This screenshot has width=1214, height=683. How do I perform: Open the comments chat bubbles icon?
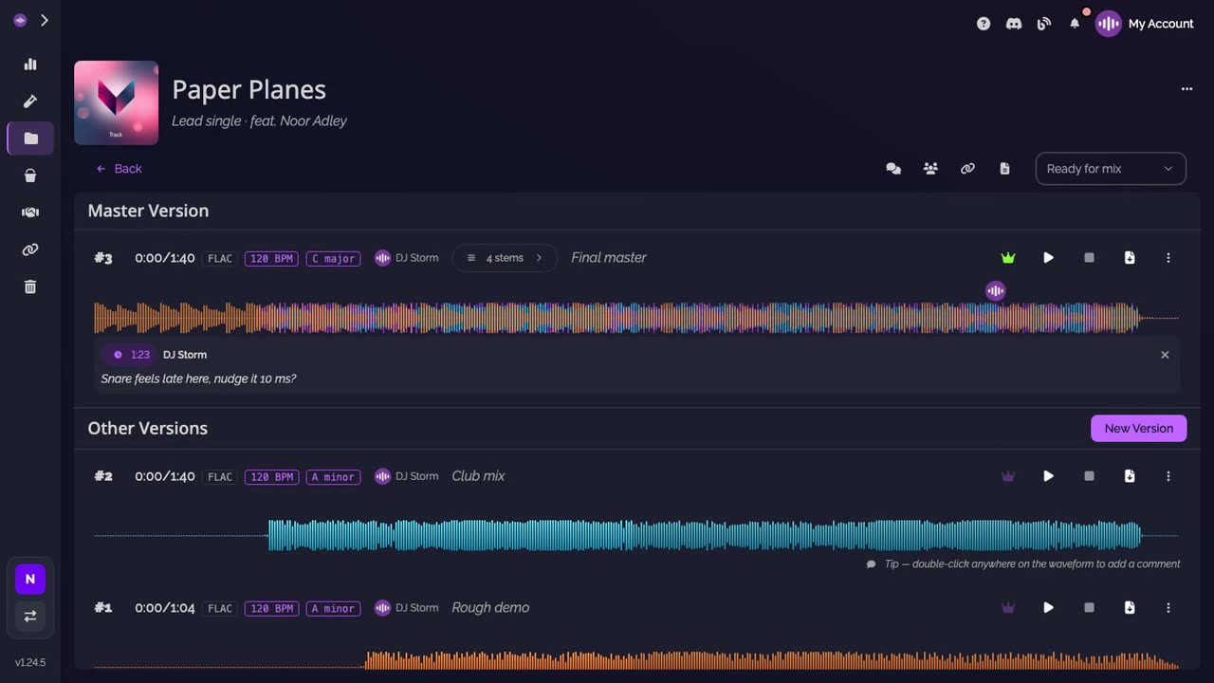pyautogui.click(x=893, y=169)
